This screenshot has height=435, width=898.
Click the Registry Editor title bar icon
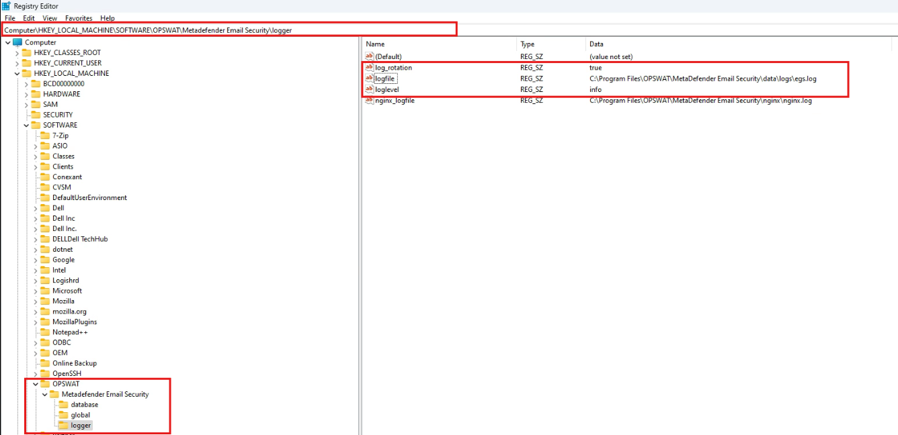click(x=6, y=5)
